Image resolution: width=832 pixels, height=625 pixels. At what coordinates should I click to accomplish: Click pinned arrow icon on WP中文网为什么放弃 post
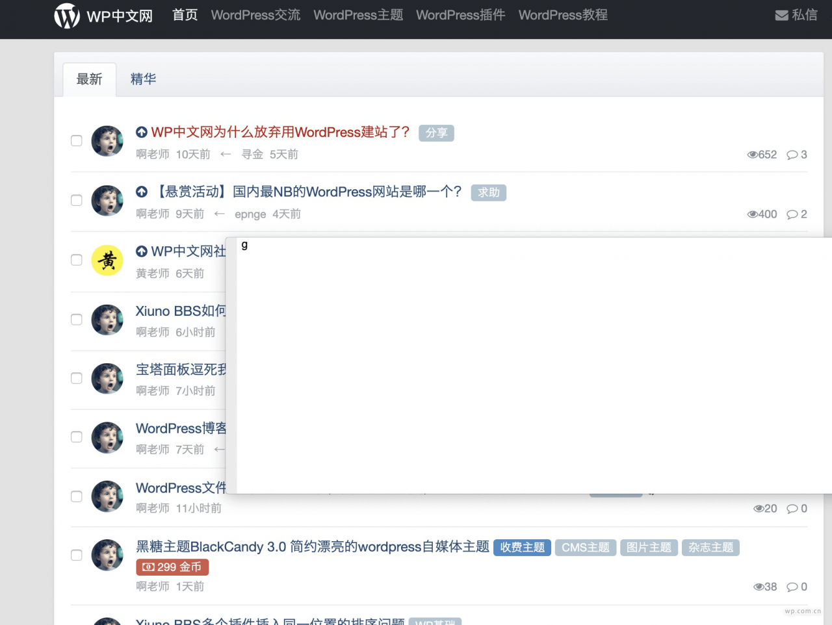point(142,133)
